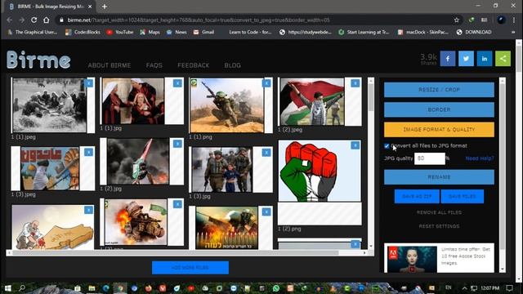
Task: Share Birme on LinkedIn
Action: click(485, 59)
